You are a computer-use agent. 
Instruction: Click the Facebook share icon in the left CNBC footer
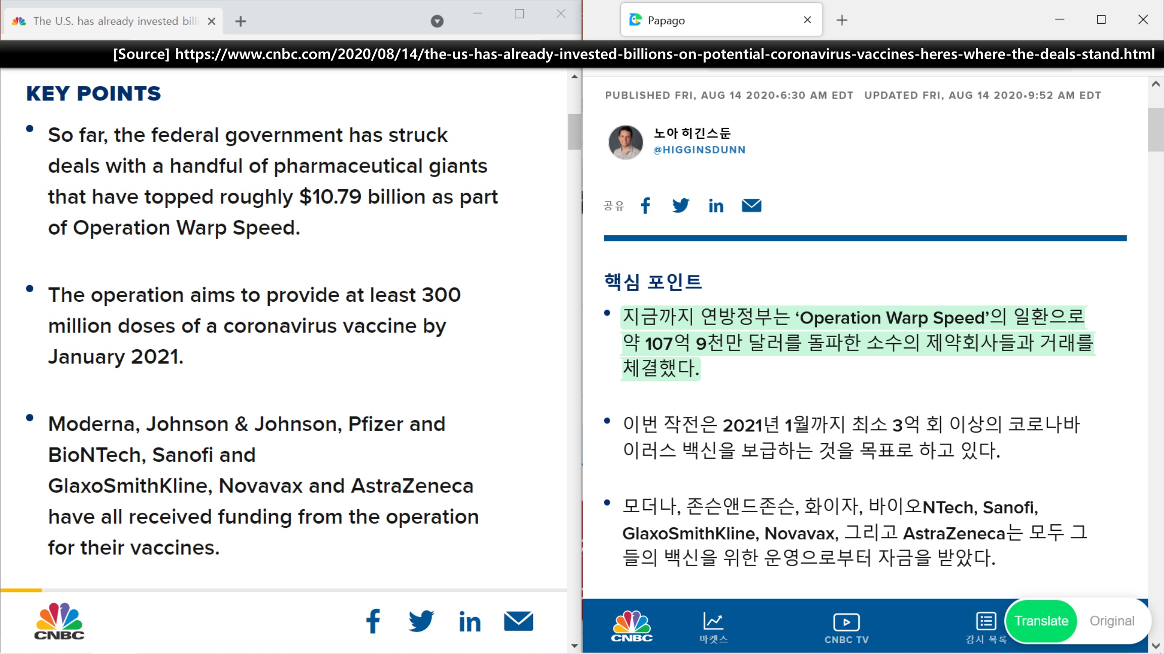coord(373,621)
